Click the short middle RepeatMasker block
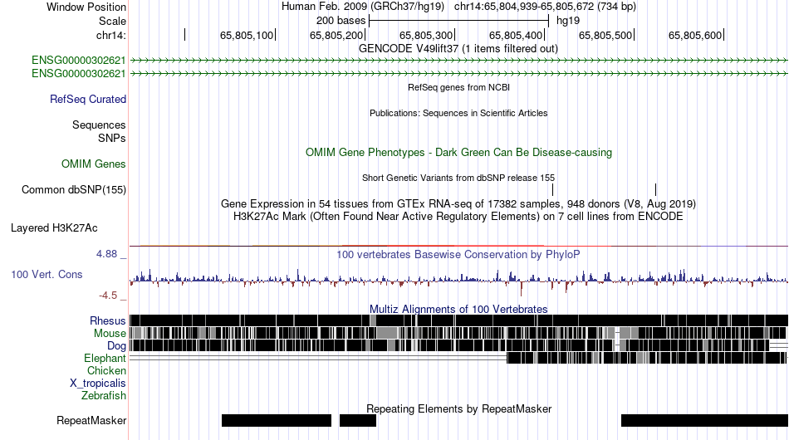This screenshot has width=789, height=440. (x=358, y=420)
